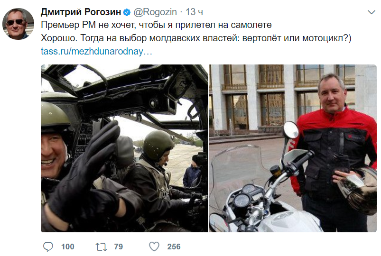Click the motorcycle's round side mirror
The height and width of the screenshot is (256, 381).
291,130
